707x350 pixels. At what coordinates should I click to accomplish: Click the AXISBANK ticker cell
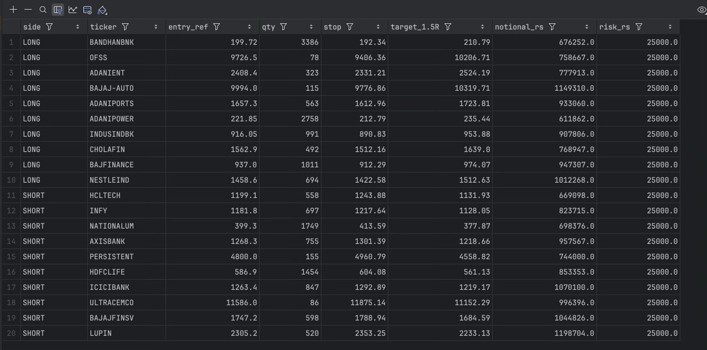point(125,242)
